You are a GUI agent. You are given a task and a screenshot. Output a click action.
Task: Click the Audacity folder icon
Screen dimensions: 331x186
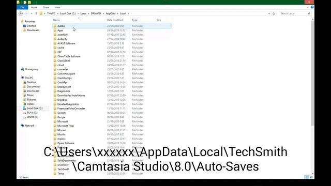pyautogui.click(x=55, y=39)
